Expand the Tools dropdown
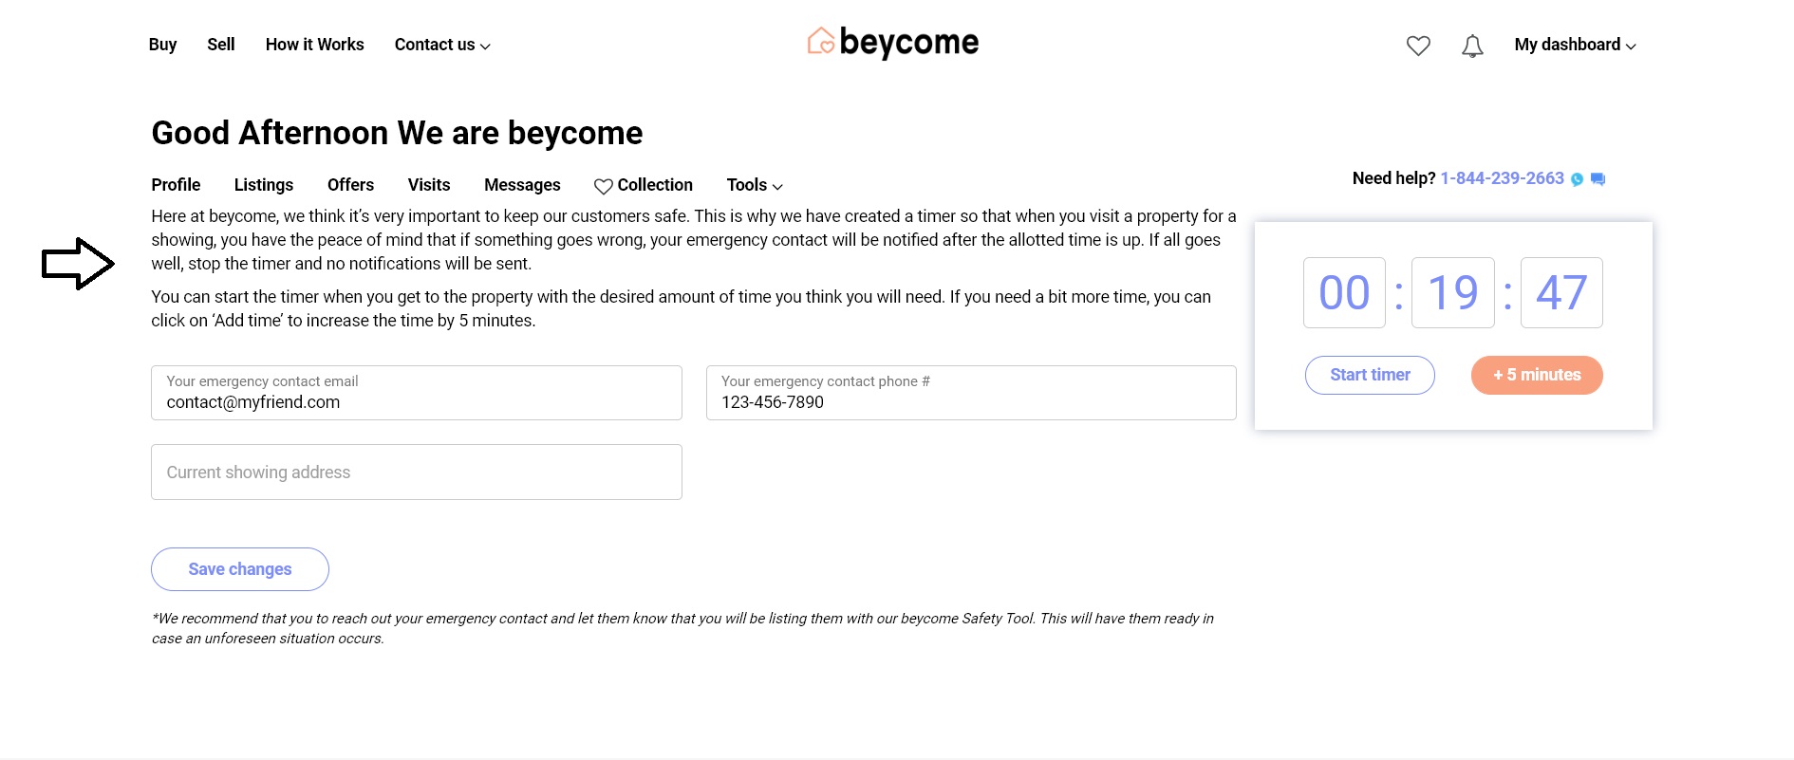This screenshot has height=760, width=1794. coord(753,185)
